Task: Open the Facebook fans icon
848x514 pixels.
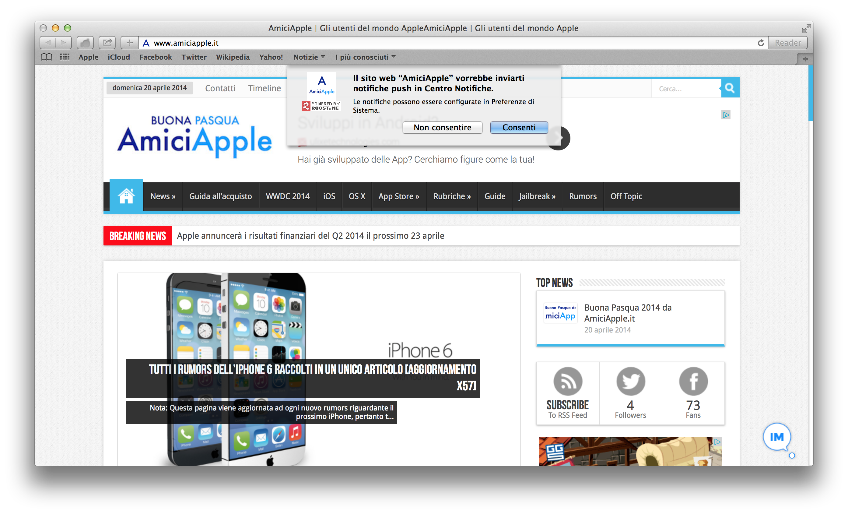Action: [693, 381]
